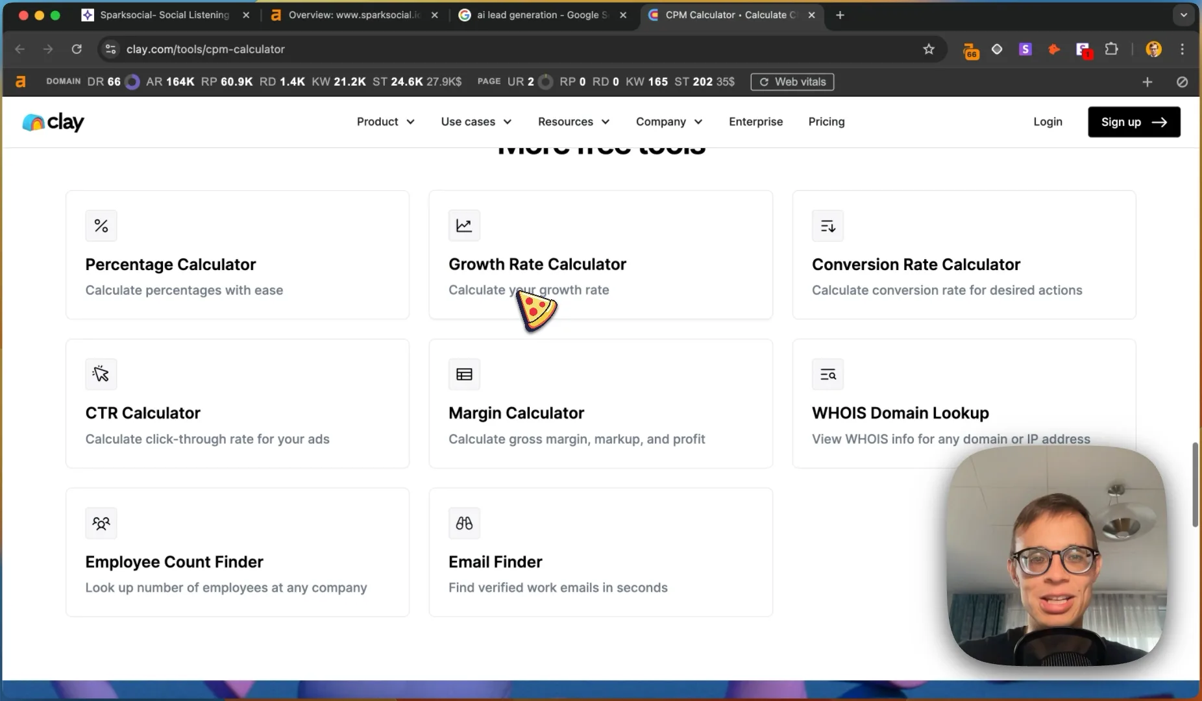Switch to the Overview www.sparksocial tab
1202x701 pixels.
[x=354, y=15]
